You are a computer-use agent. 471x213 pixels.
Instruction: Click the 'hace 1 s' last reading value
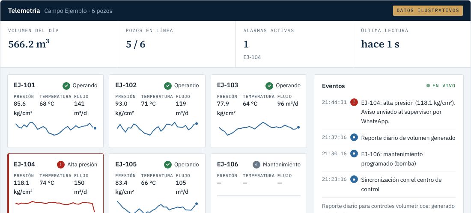tap(380, 44)
